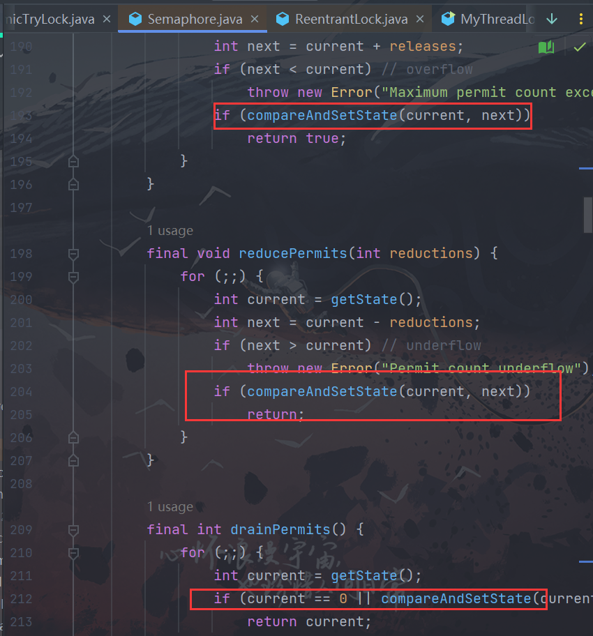
Task: Collapse the fold marker at line 195
Action: [73, 162]
